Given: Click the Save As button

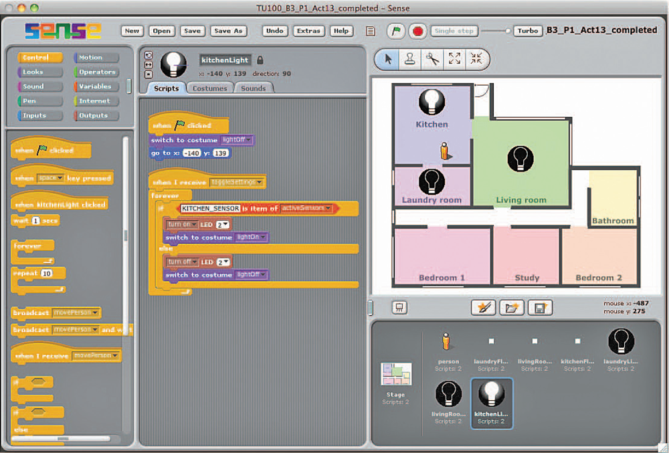Looking at the screenshot, I should [x=228, y=31].
